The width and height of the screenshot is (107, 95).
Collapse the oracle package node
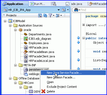click(x=16, y=30)
